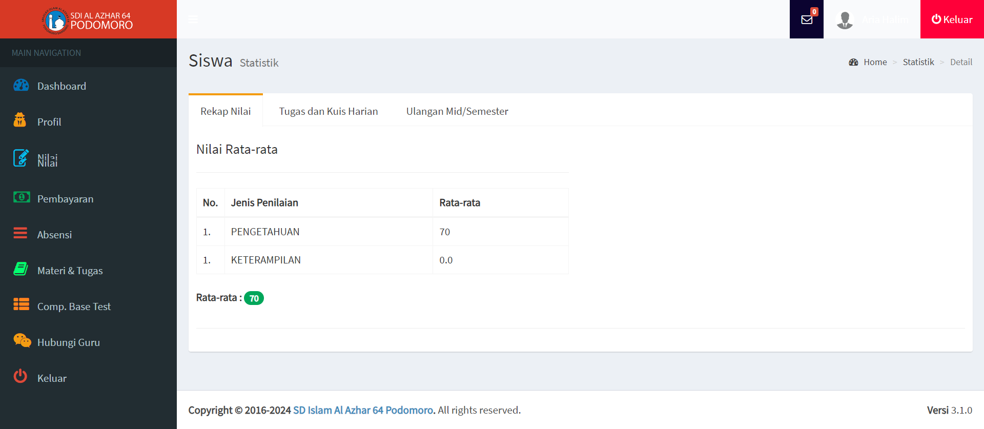The height and width of the screenshot is (429, 984).
Task: Click the Absensi list icon
Action: coord(20,233)
